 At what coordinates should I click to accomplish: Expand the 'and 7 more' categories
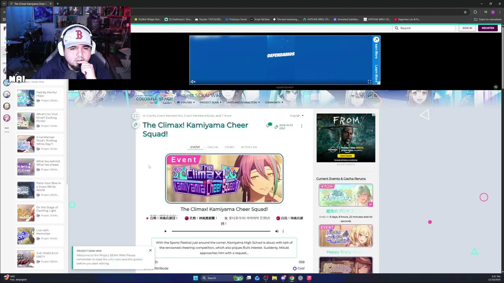[224, 116]
